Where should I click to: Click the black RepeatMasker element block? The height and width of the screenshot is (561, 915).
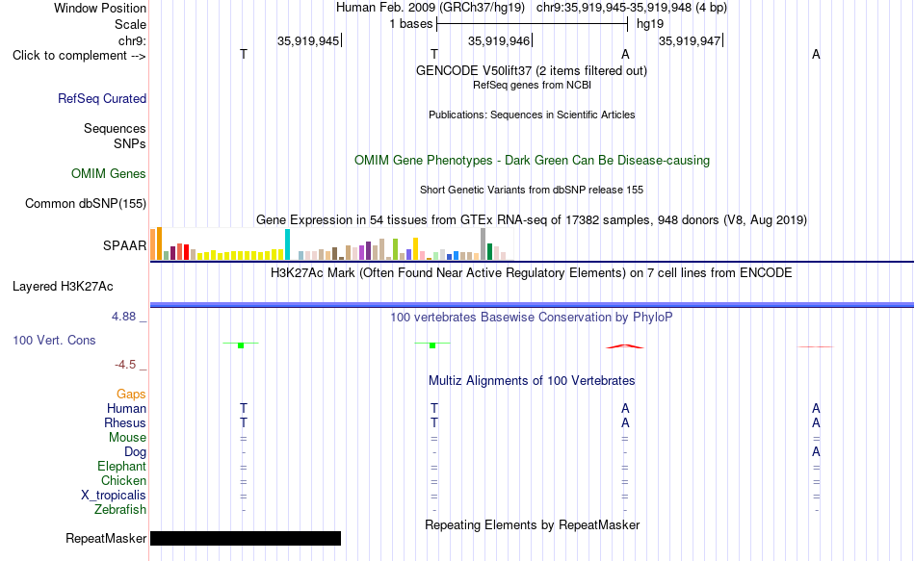[x=246, y=538]
